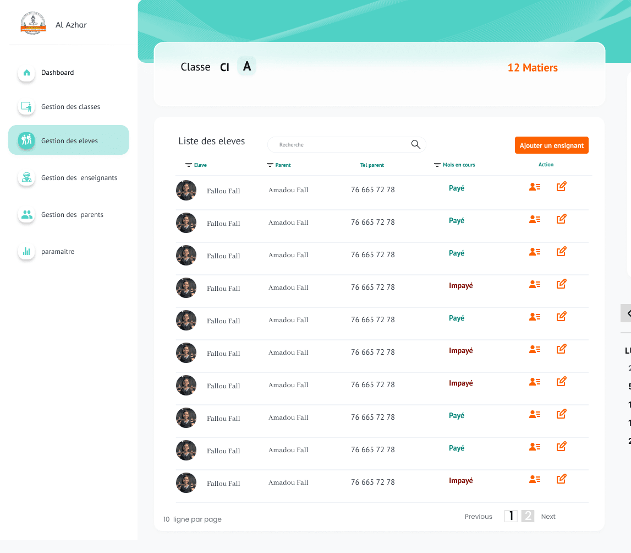
Task: Select the class section A badge
Action: (246, 67)
